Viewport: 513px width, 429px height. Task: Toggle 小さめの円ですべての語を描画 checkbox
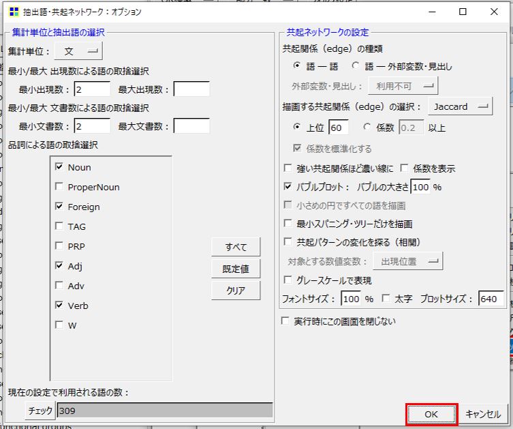pos(287,205)
